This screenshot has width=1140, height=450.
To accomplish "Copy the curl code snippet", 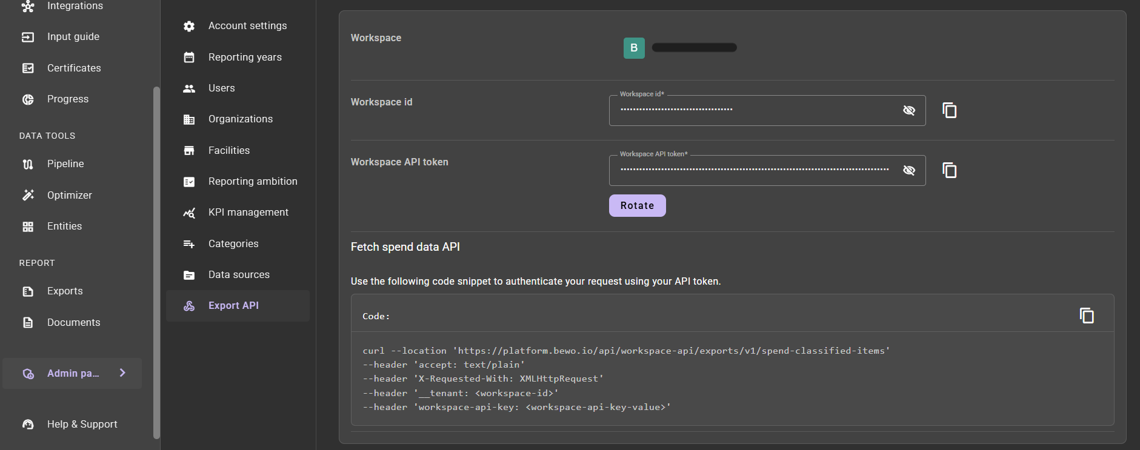I will (x=1087, y=315).
